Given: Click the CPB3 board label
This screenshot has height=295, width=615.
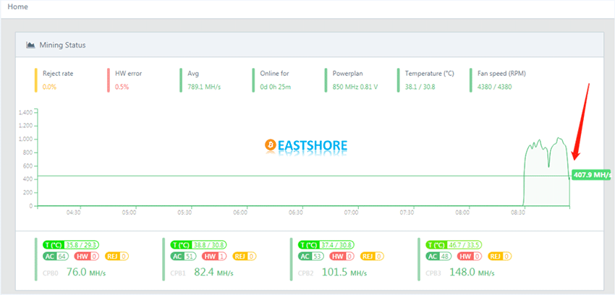Looking at the screenshot, I should point(433,273).
